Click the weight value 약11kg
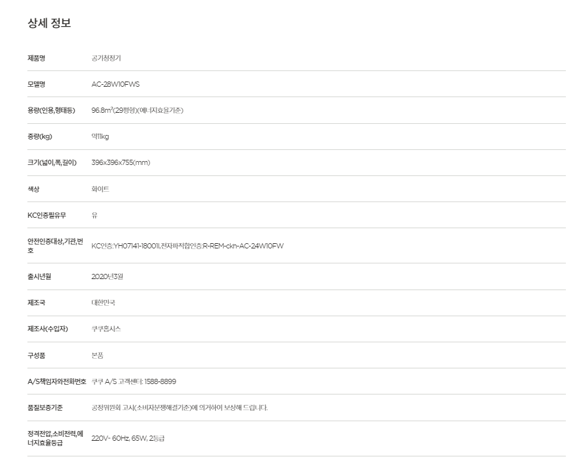This screenshot has width=575, height=461. (100, 136)
